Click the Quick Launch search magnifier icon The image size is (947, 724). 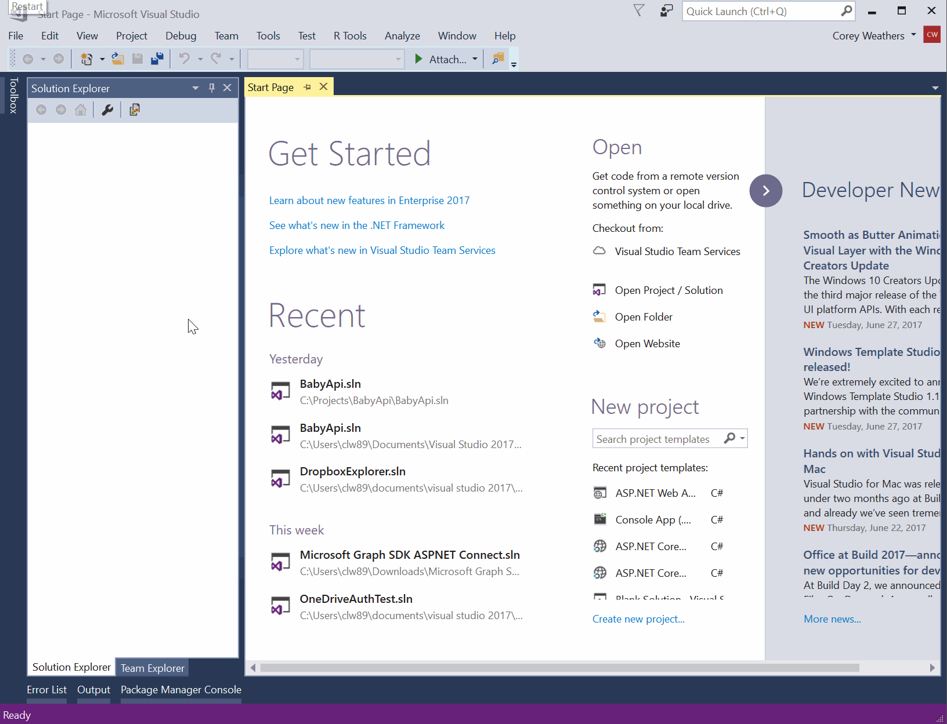click(847, 10)
